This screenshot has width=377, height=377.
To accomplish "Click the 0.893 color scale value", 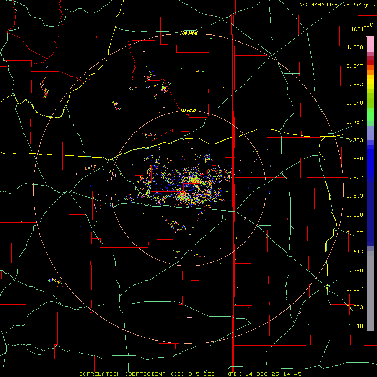I will point(355,84).
